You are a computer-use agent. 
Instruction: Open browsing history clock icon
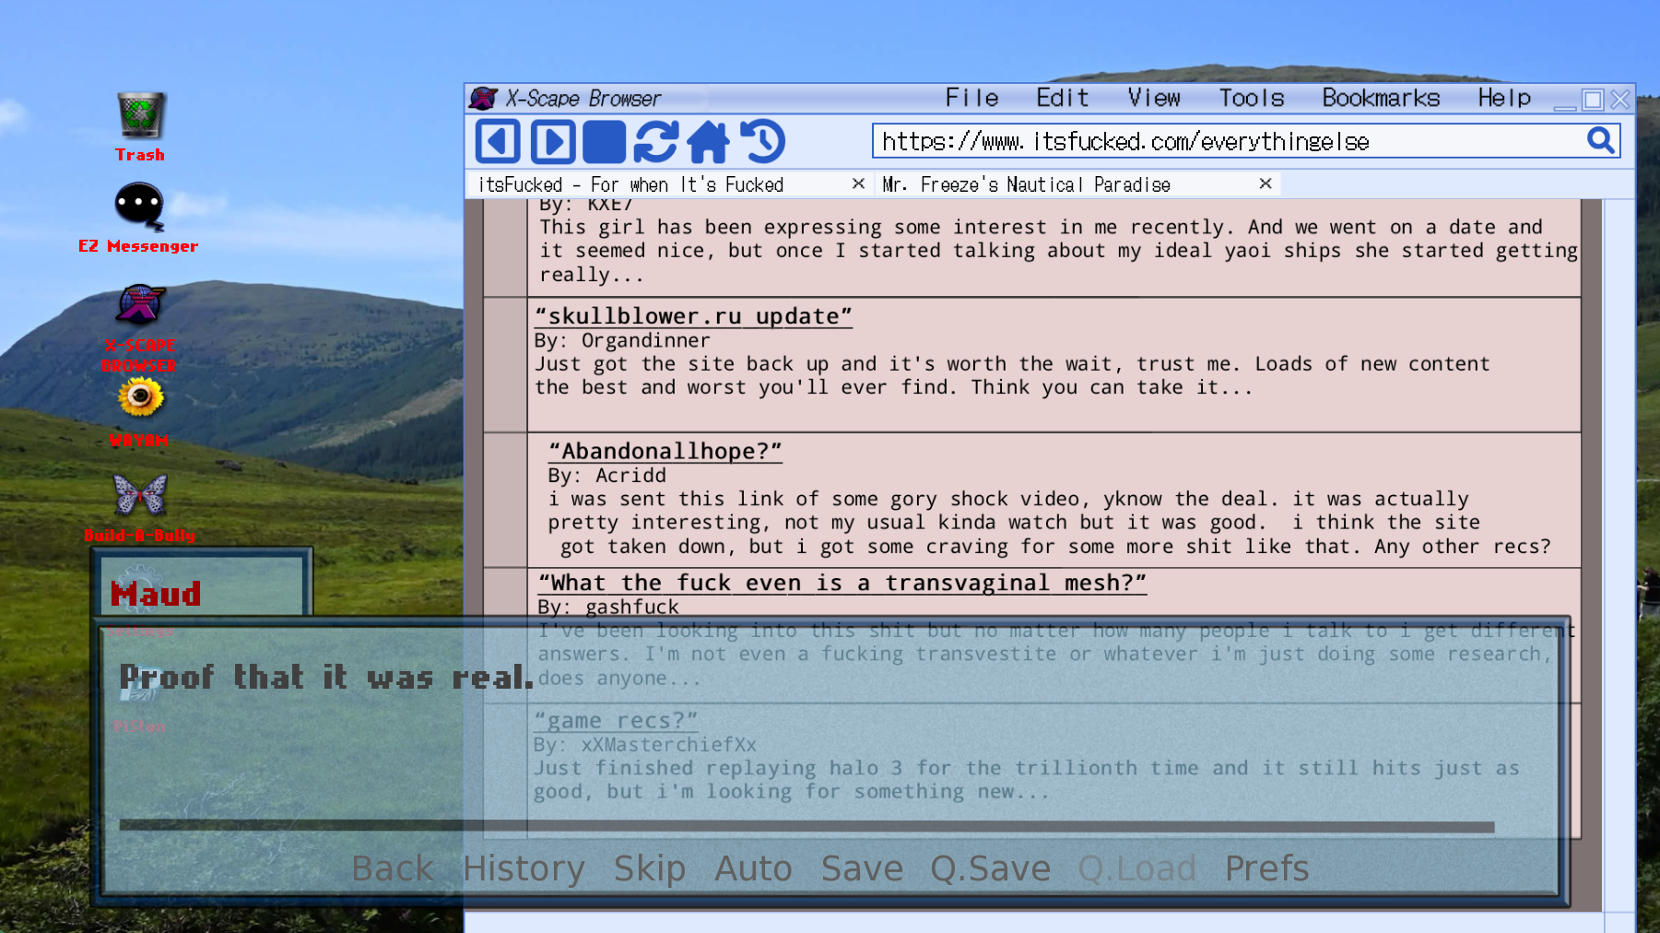click(x=763, y=142)
